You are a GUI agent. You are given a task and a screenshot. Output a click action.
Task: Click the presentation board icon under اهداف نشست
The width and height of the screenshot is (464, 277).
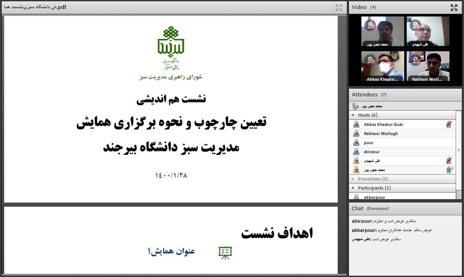tap(225, 253)
